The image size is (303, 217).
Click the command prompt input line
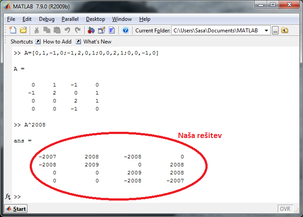[x=133, y=197]
